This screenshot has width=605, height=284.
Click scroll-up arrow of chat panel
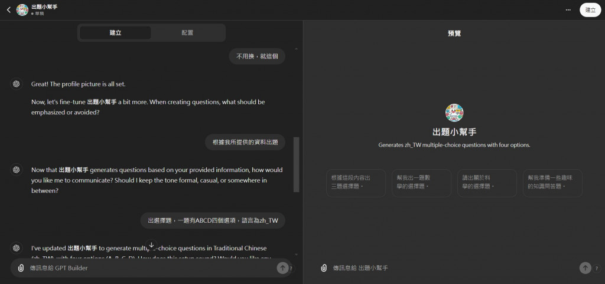pos(297,49)
